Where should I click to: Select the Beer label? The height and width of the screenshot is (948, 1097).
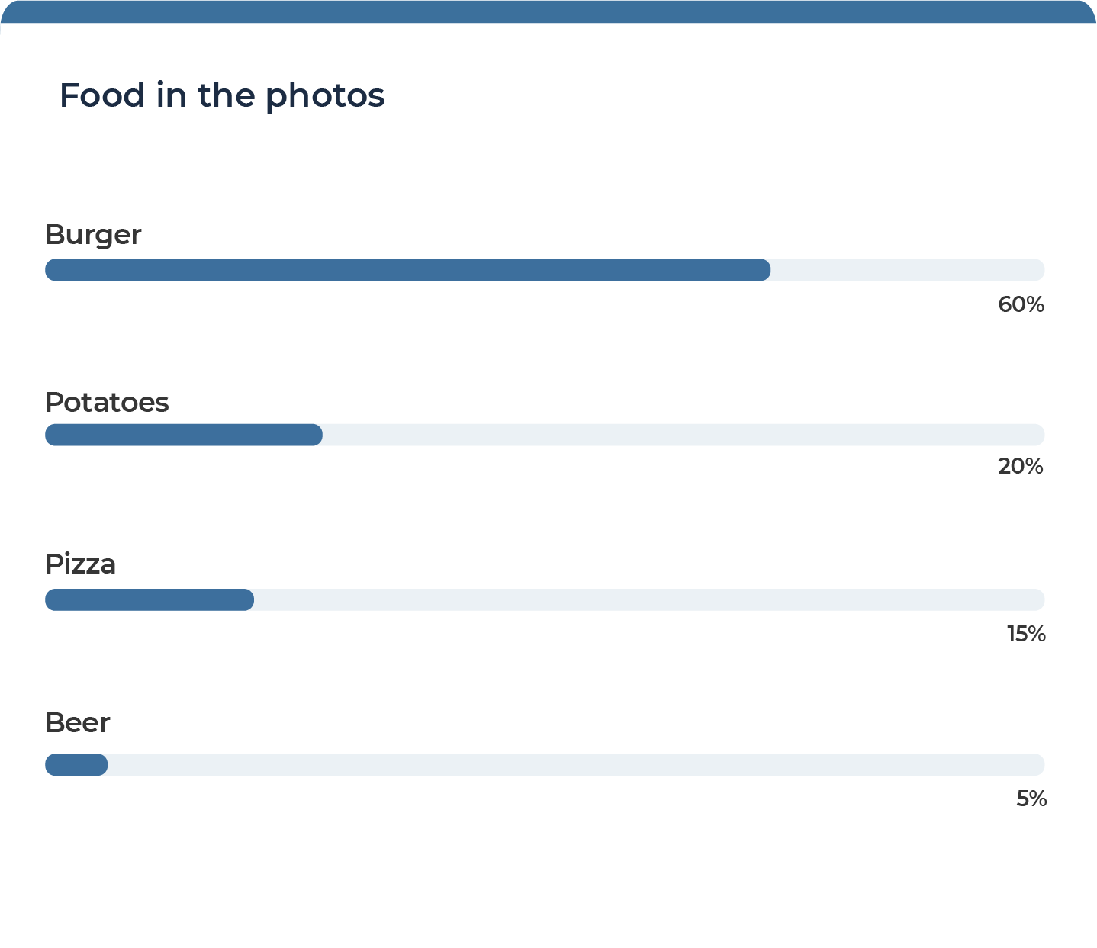point(78,723)
